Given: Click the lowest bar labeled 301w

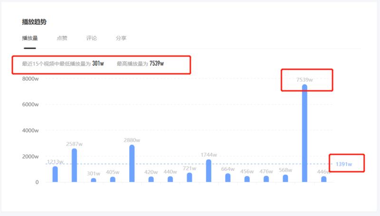Looking at the screenshot, I should click(94, 180).
